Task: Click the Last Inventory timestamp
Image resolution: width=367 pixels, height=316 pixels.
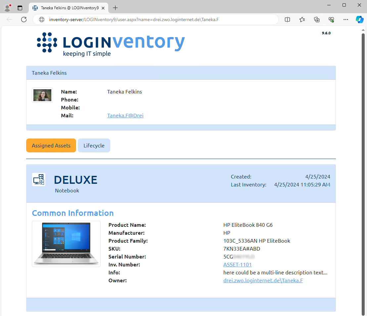Action: click(302, 185)
